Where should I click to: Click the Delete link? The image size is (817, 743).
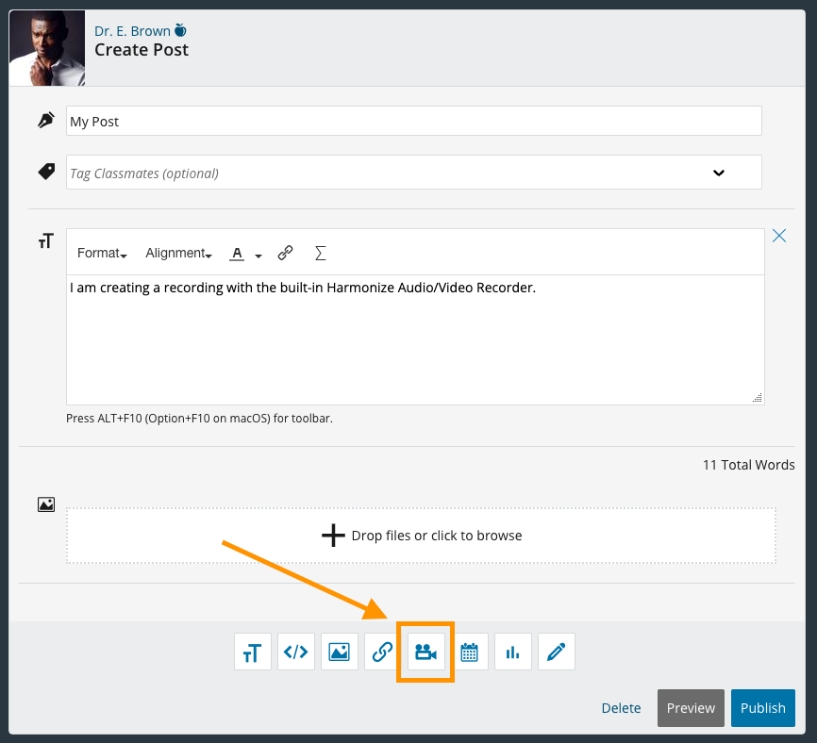(621, 708)
